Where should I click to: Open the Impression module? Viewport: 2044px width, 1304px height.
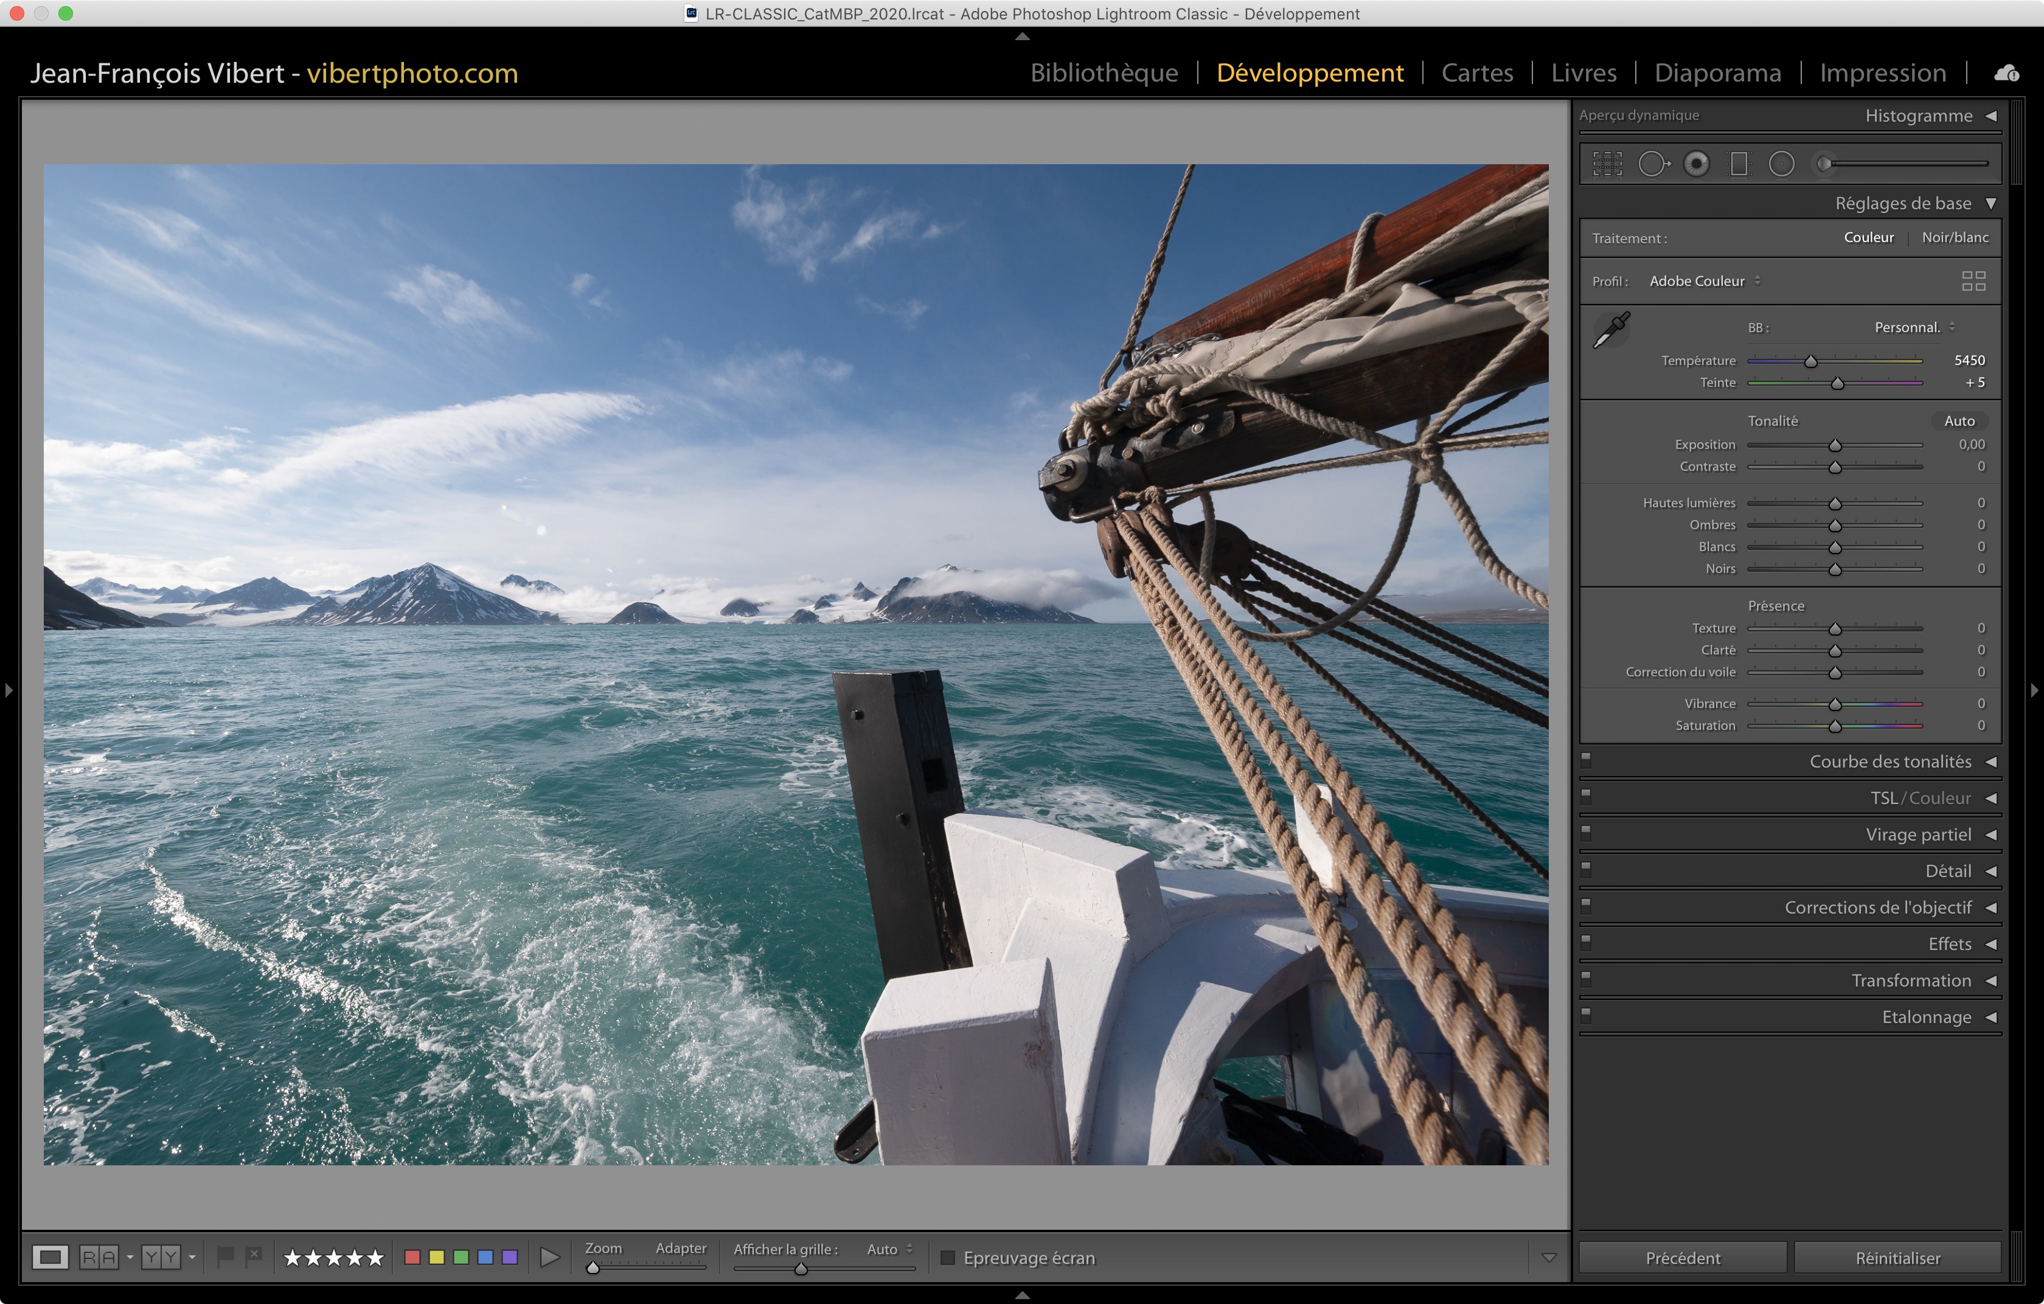[1882, 73]
